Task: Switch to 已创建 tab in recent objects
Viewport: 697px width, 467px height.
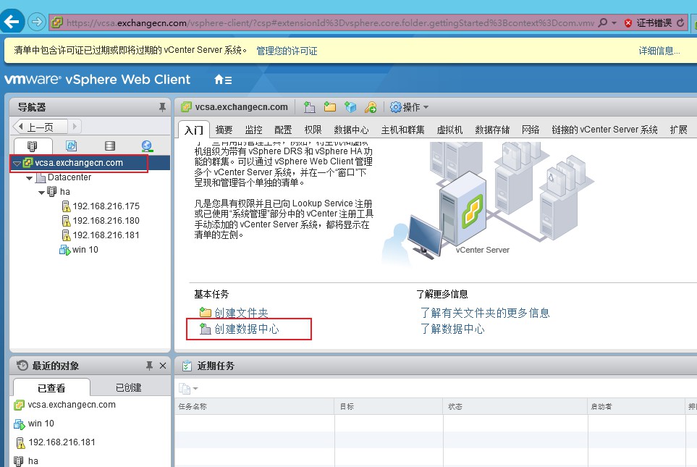Action: pyautogui.click(x=128, y=388)
